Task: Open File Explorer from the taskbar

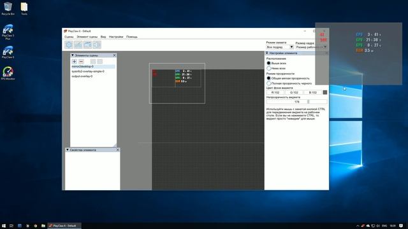Action: point(43,226)
